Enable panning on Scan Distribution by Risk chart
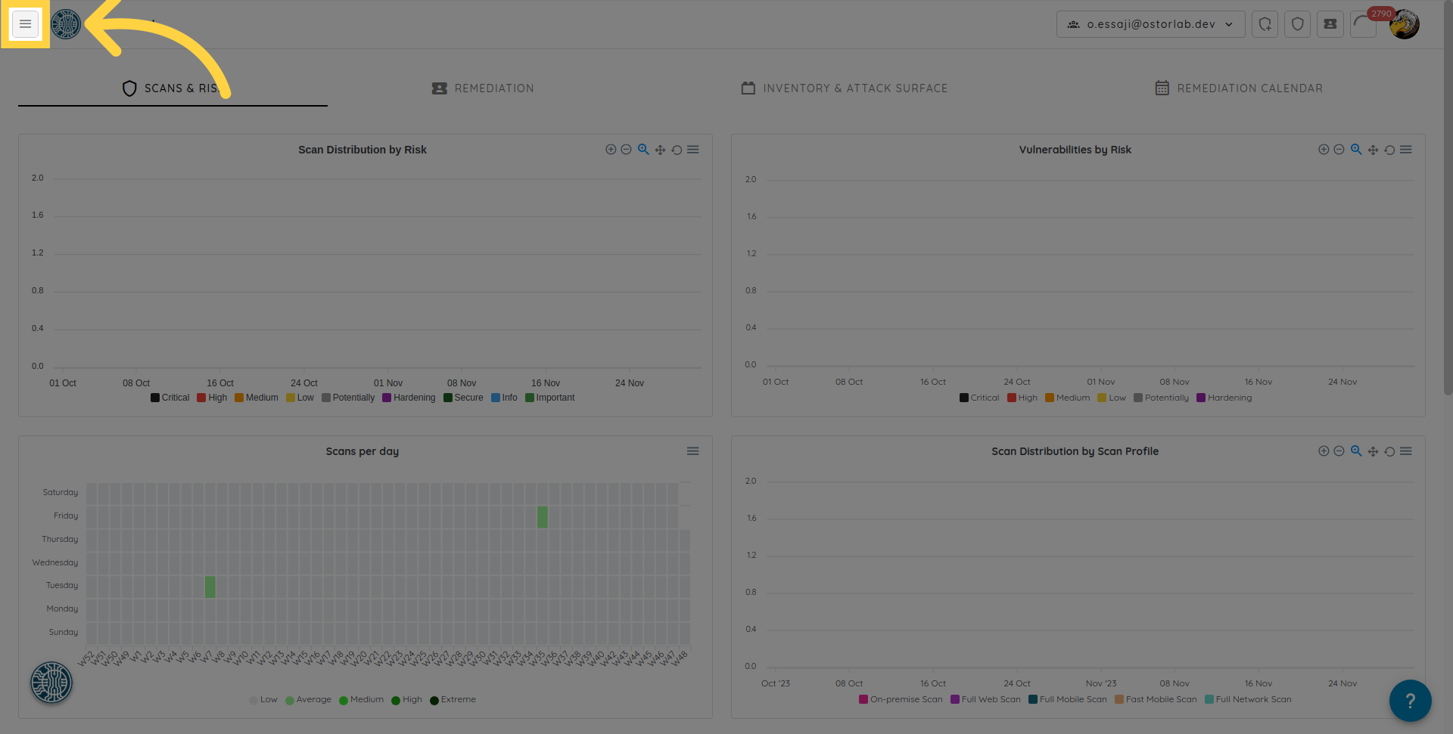1453x734 pixels. click(660, 150)
